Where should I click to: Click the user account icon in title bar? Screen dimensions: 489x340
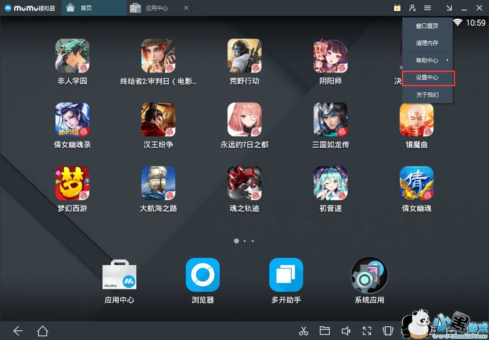pyautogui.click(x=412, y=8)
